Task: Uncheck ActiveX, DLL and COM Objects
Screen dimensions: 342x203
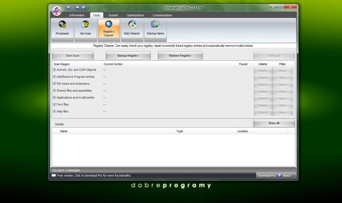Action: 54,70
